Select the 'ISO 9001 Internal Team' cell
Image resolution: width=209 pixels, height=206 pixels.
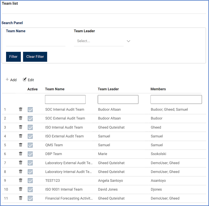click(64, 189)
